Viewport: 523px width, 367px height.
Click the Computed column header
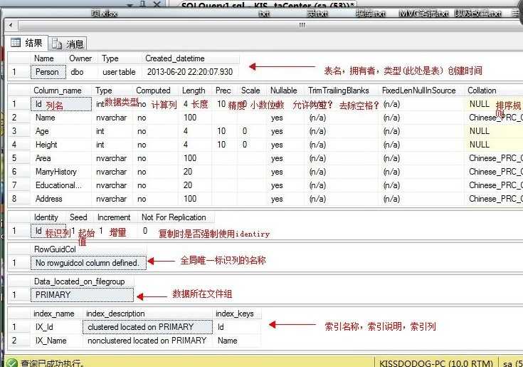coord(154,91)
